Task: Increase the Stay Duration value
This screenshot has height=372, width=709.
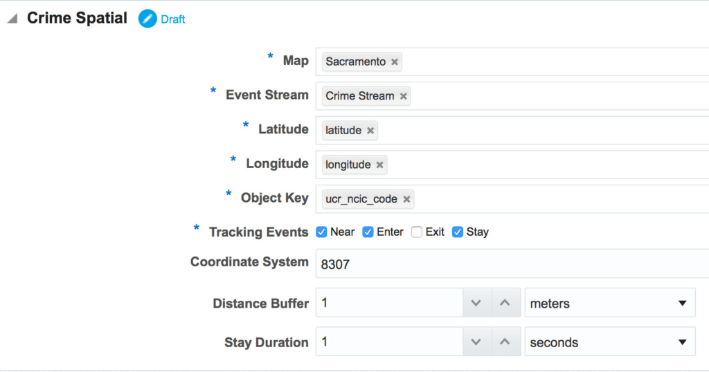Action: [505, 342]
